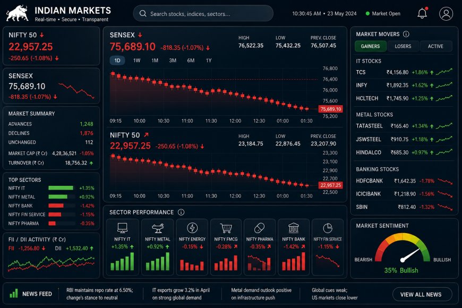Click the DII green up arrow
This screenshot has height=308, width=462.
(92, 249)
